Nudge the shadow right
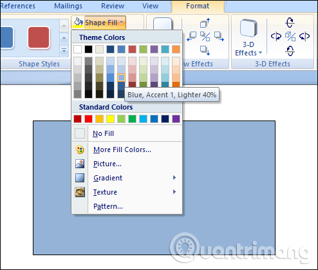This screenshot has width=318, height=270. pos(219,36)
